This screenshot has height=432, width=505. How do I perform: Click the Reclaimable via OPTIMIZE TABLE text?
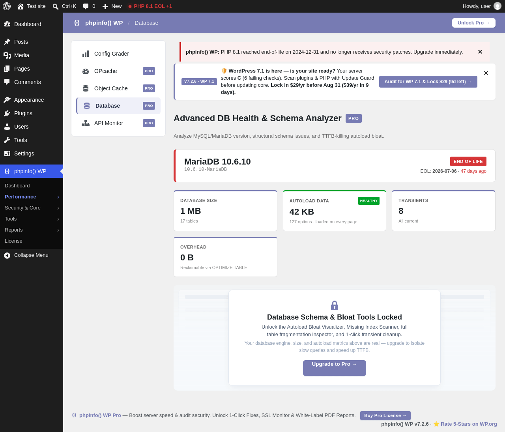tap(214, 267)
